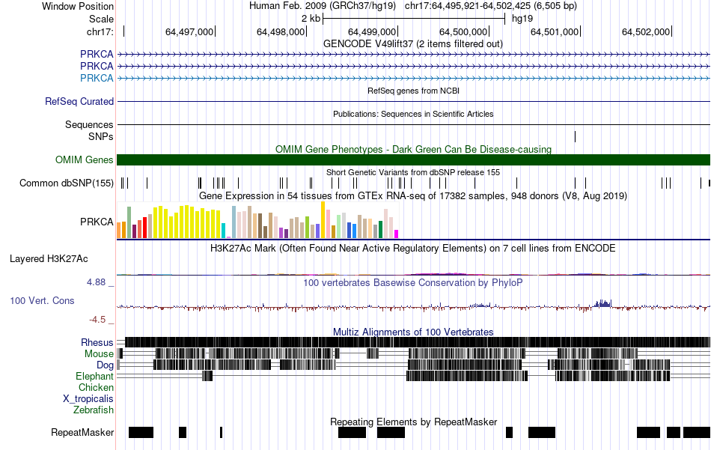
Task: Select the Elephant alignment row label
Action: coord(95,376)
